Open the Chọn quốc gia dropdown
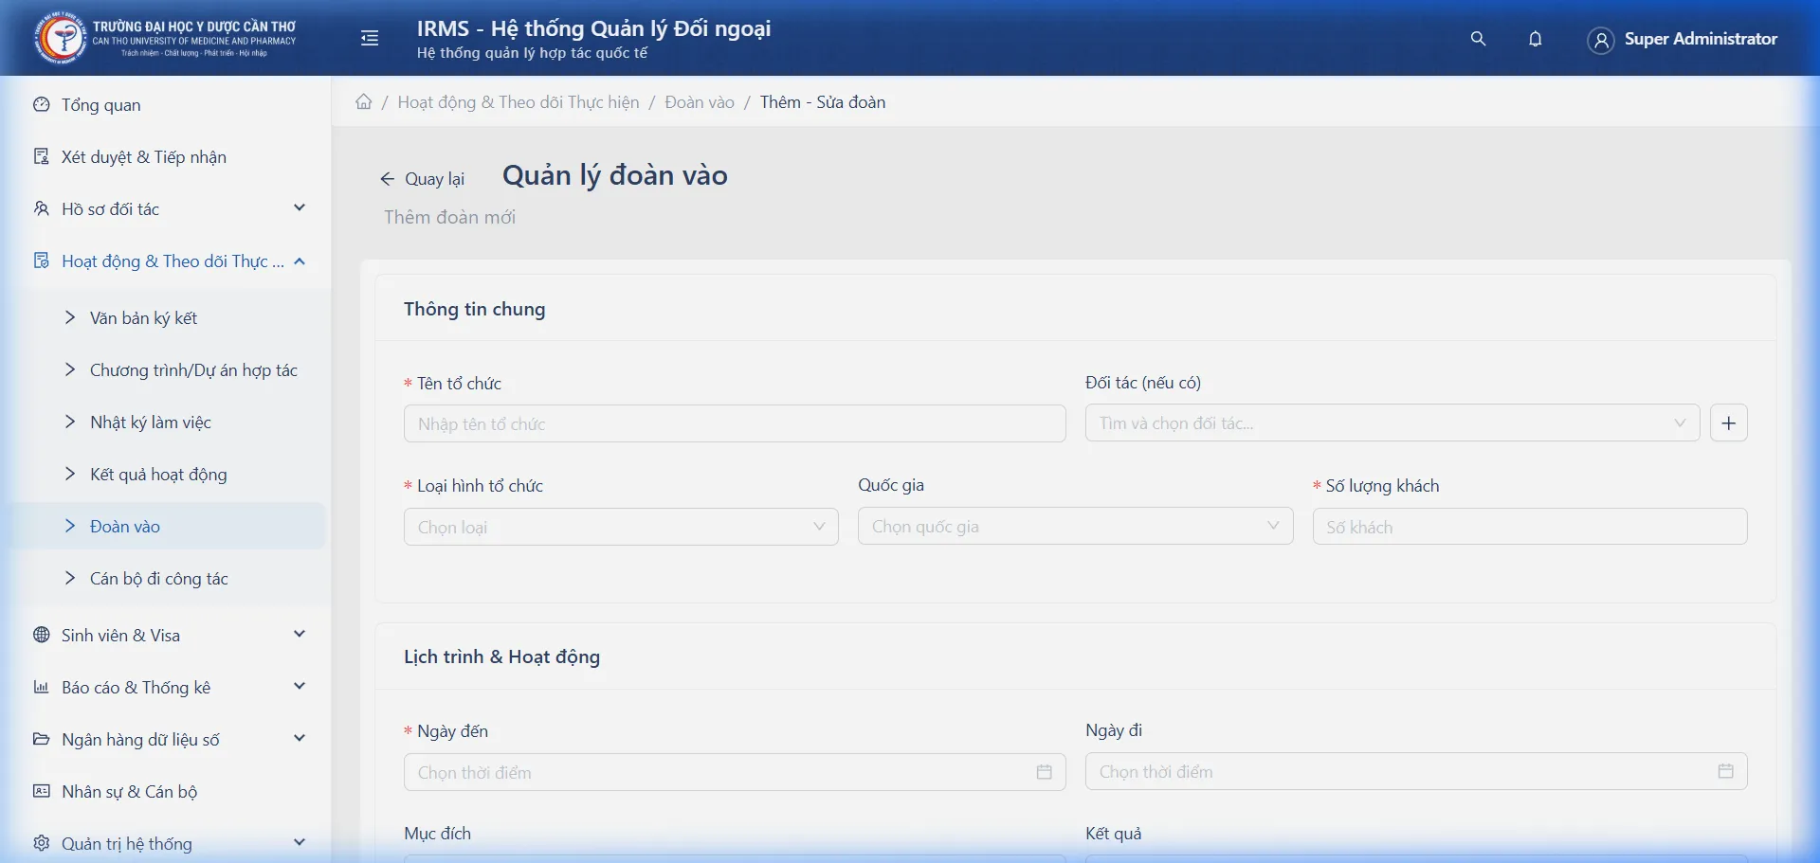This screenshot has height=863, width=1820. coord(1075,526)
